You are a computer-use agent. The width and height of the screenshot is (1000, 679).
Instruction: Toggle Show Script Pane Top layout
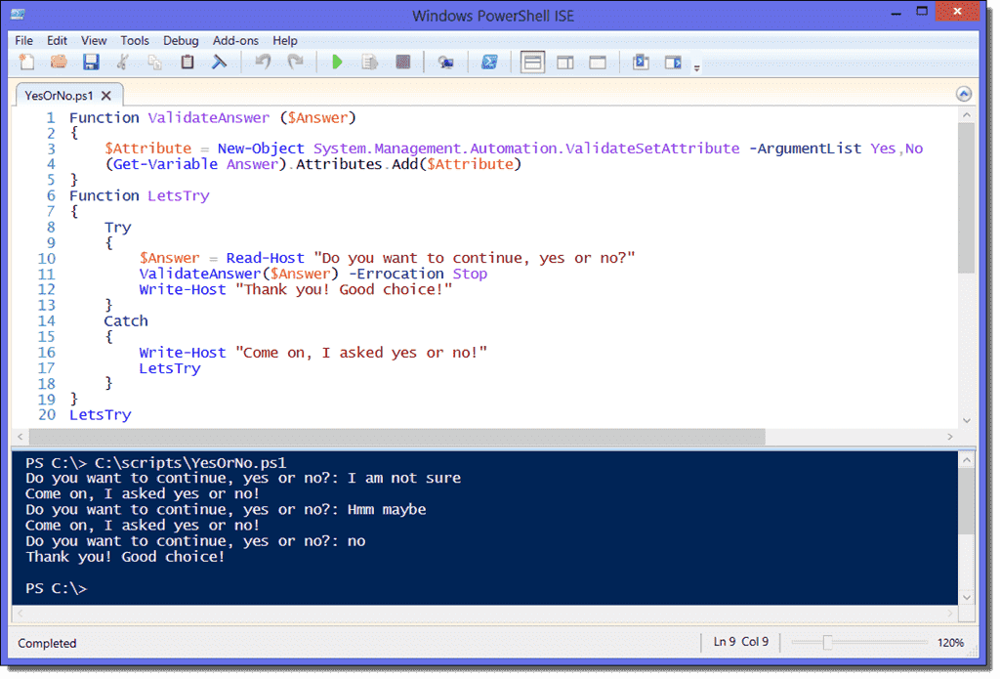click(532, 62)
